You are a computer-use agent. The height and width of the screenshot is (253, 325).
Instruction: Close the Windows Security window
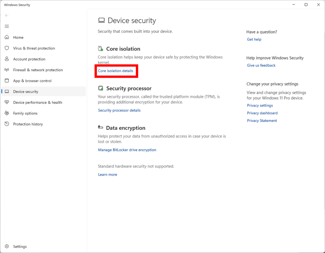(x=318, y=4)
